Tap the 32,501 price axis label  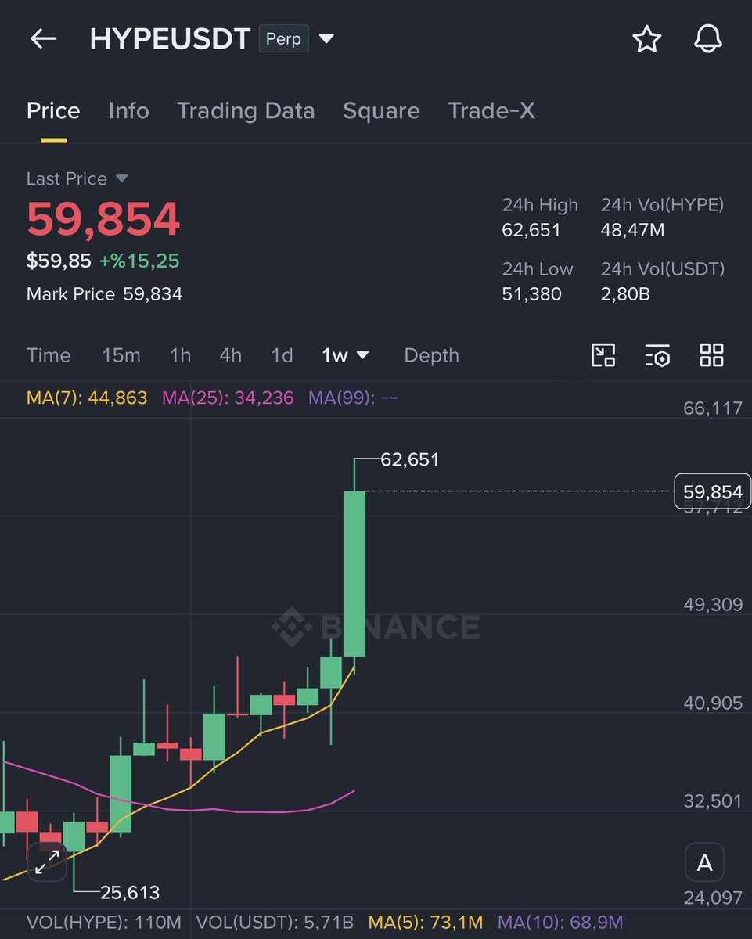pyautogui.click(x=712, y=801)
